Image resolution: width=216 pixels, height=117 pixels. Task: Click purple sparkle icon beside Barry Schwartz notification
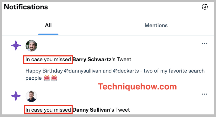[x=16, y=46]
